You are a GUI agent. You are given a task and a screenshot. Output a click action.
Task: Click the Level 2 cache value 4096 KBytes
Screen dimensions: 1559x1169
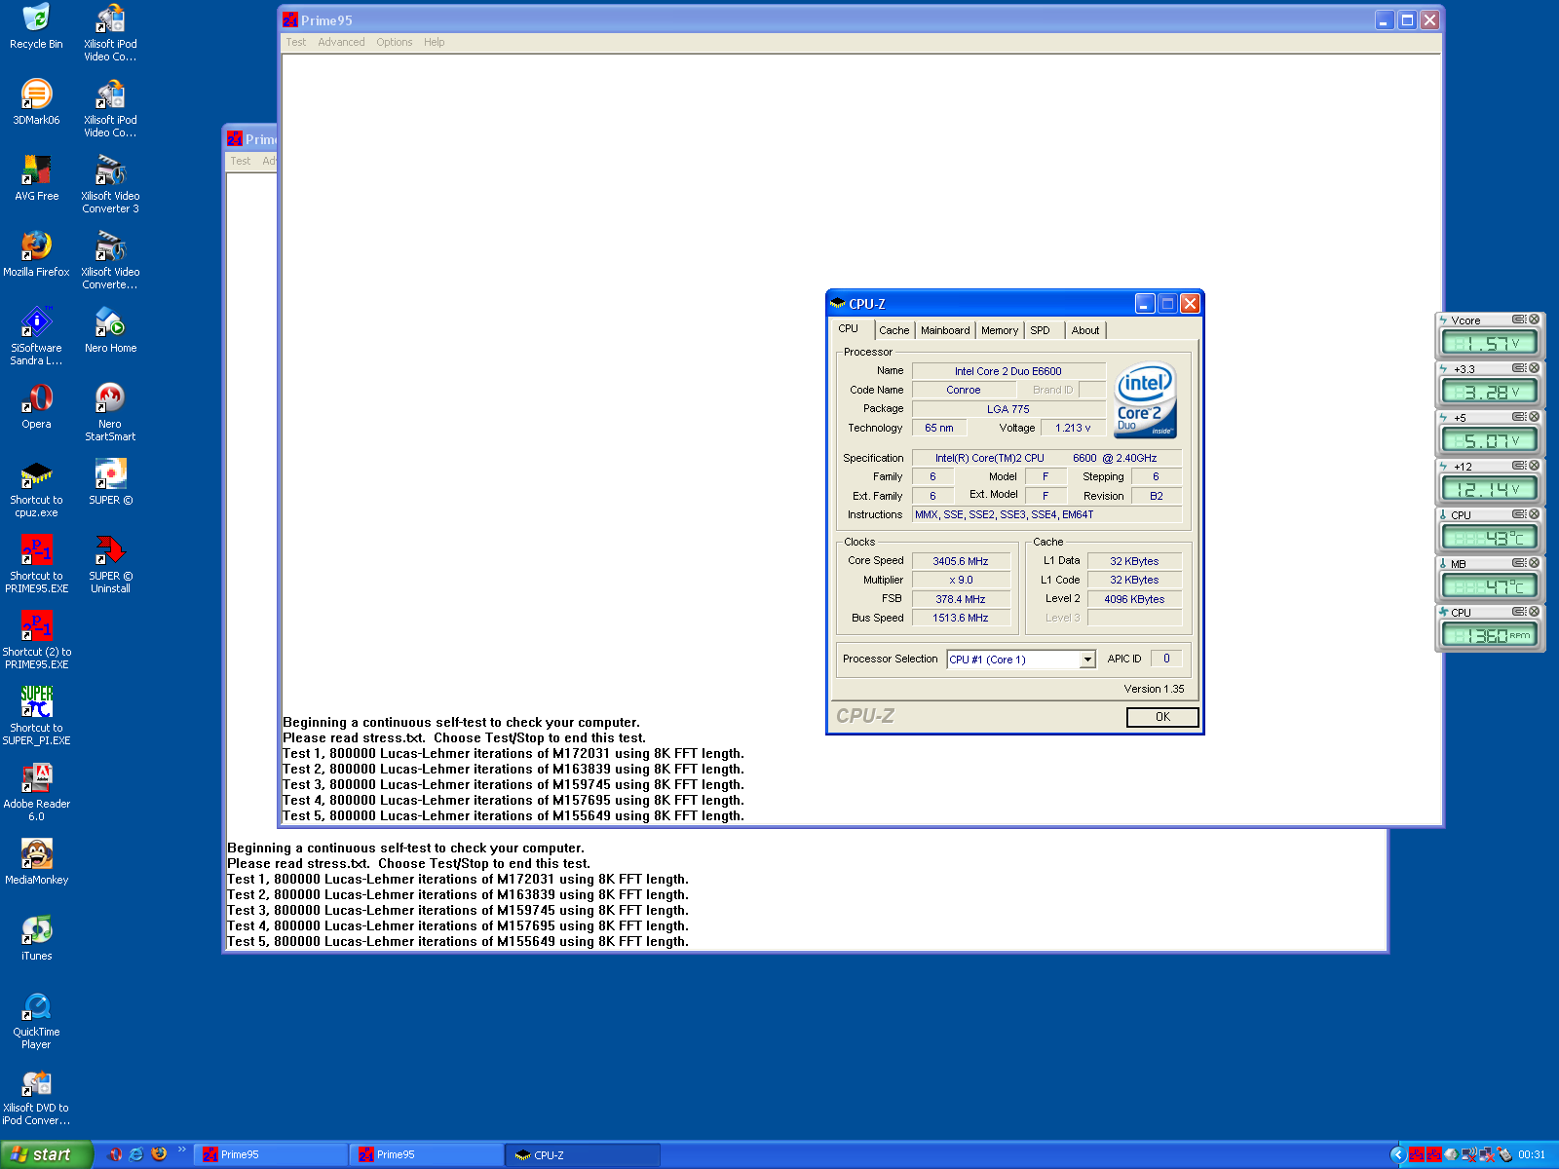coord(1134,599)
